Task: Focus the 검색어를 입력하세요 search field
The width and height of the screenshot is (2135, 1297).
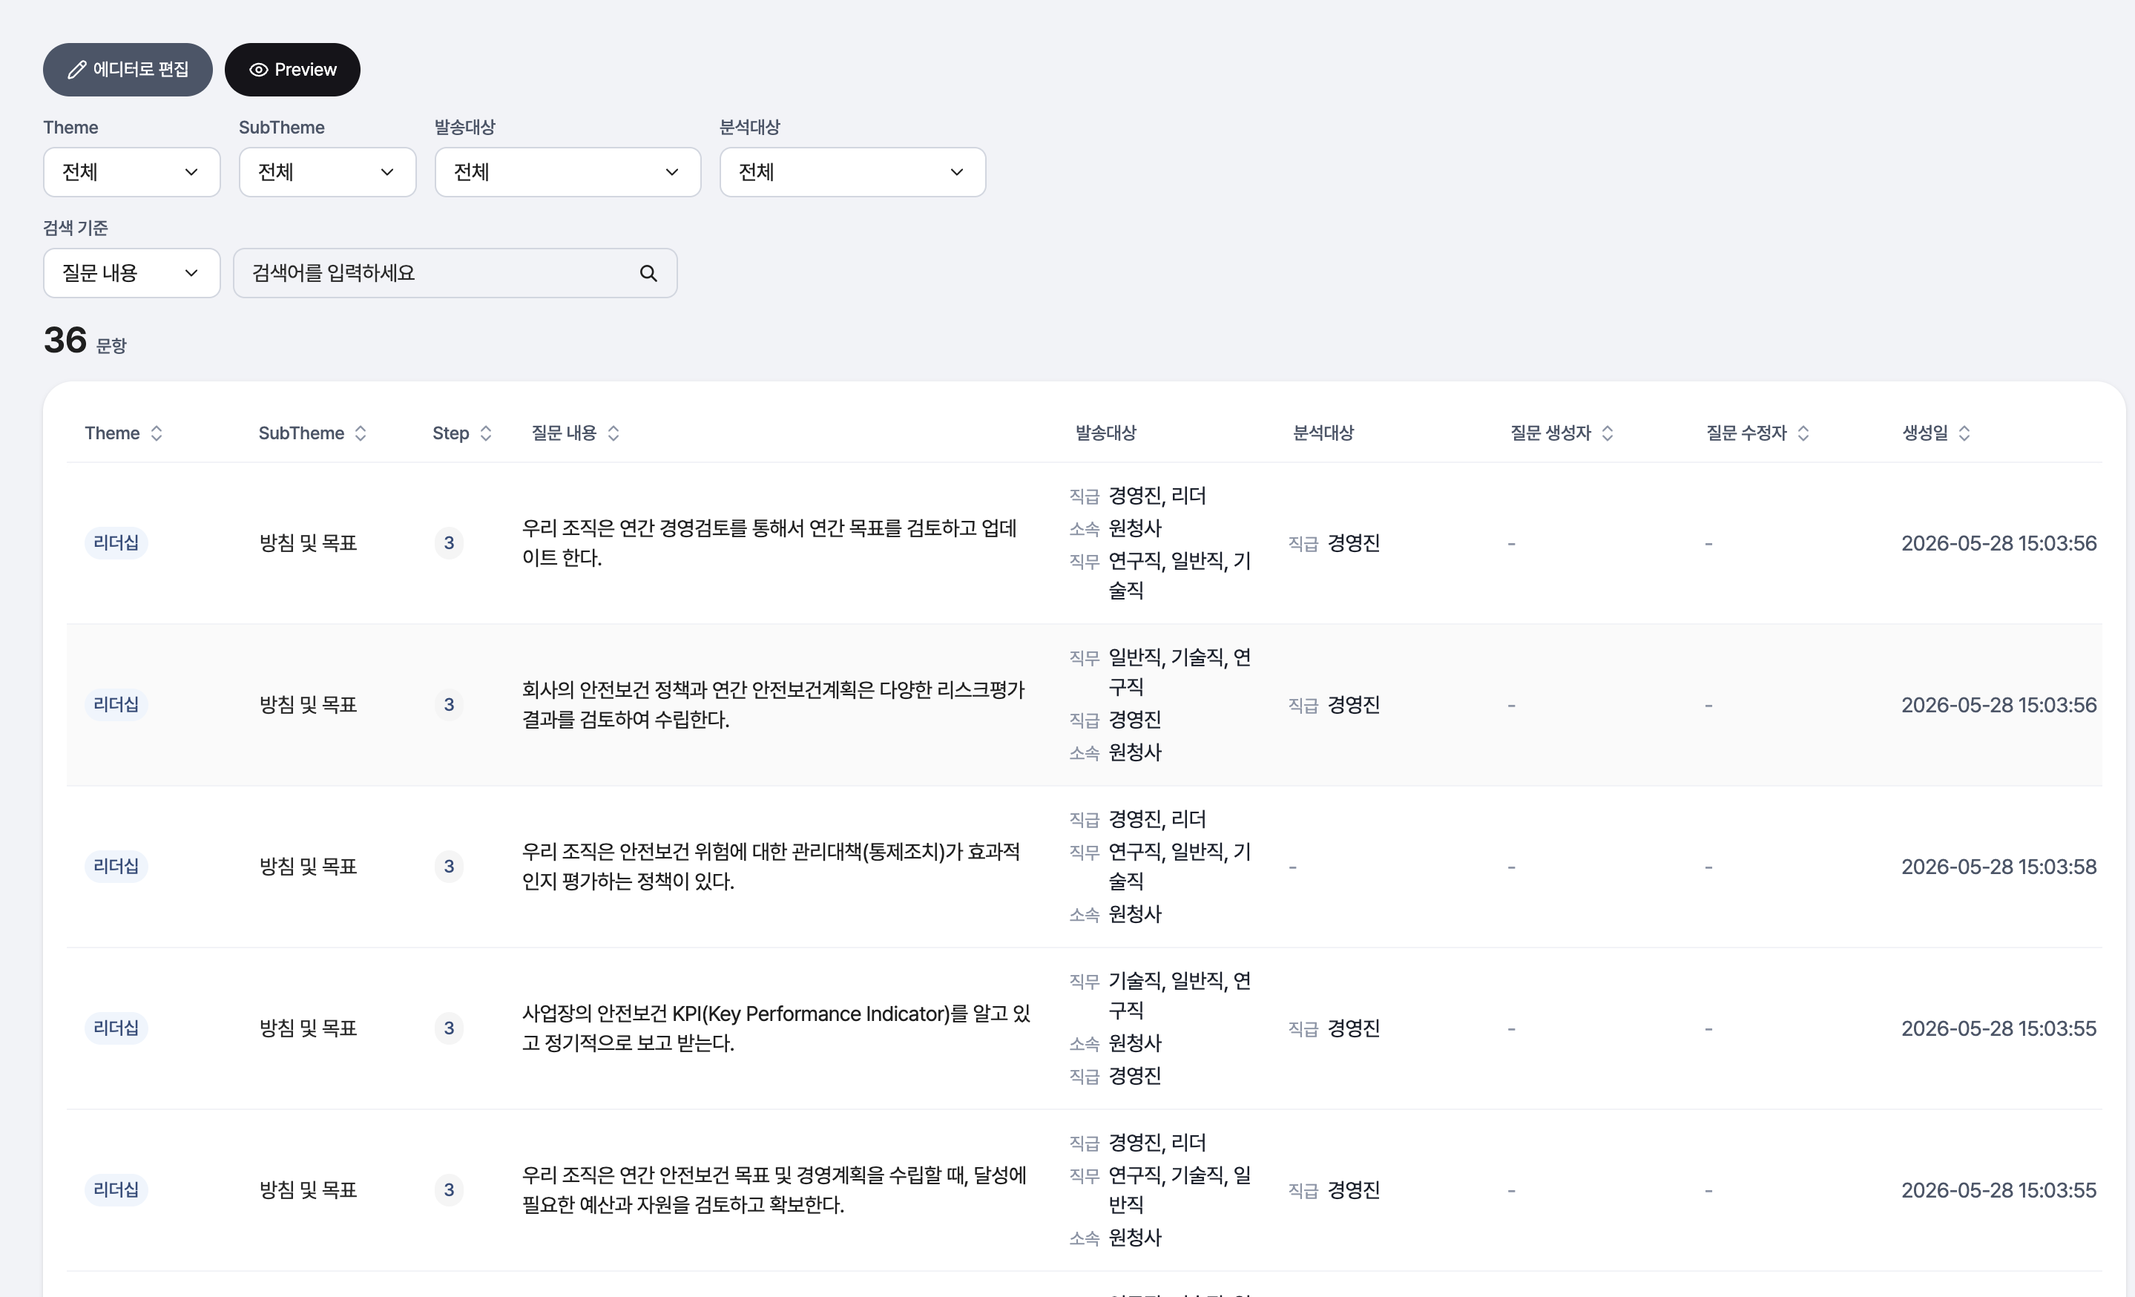Action: point(455,274)
